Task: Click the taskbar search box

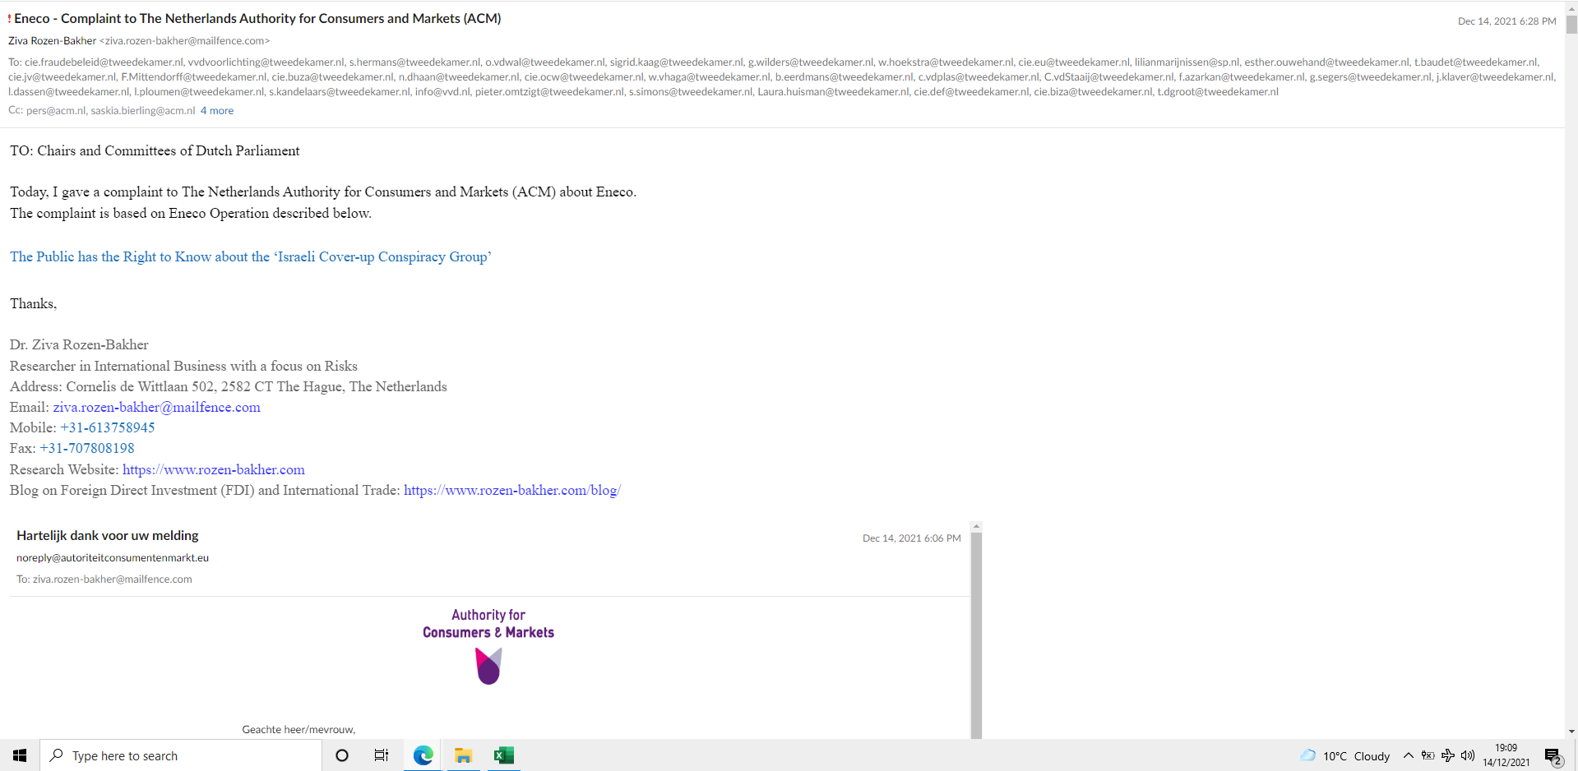Action: (x=181, y=755)
